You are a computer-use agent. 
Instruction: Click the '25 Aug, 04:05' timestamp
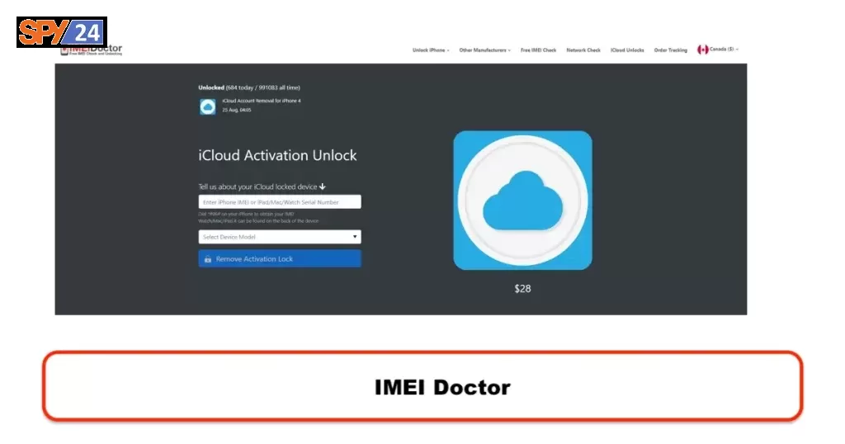[x=237, y=110]
